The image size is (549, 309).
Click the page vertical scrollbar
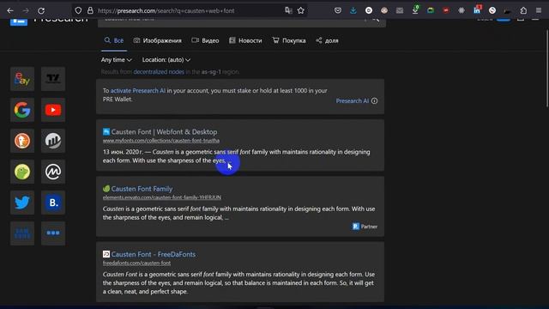[546, 69]
